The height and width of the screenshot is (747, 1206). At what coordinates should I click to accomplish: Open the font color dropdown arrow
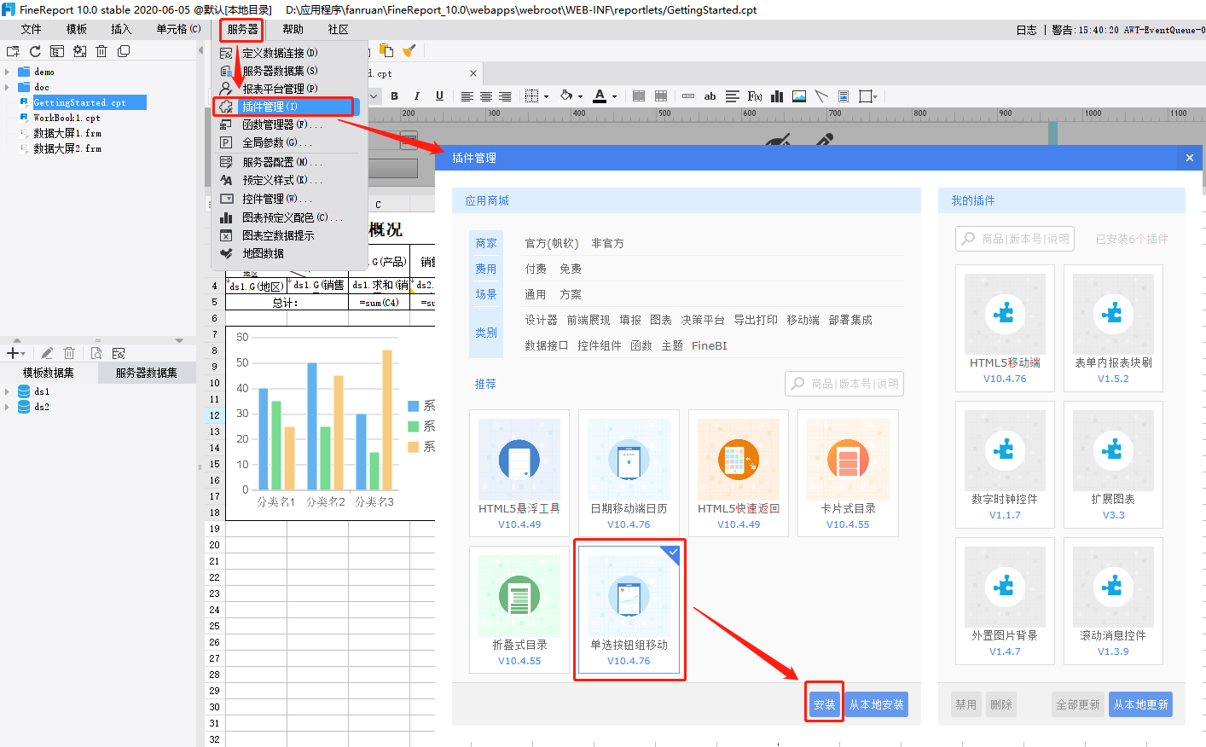click(614, 96)
